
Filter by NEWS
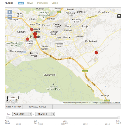pyautogui.click(x=30, y=3)
